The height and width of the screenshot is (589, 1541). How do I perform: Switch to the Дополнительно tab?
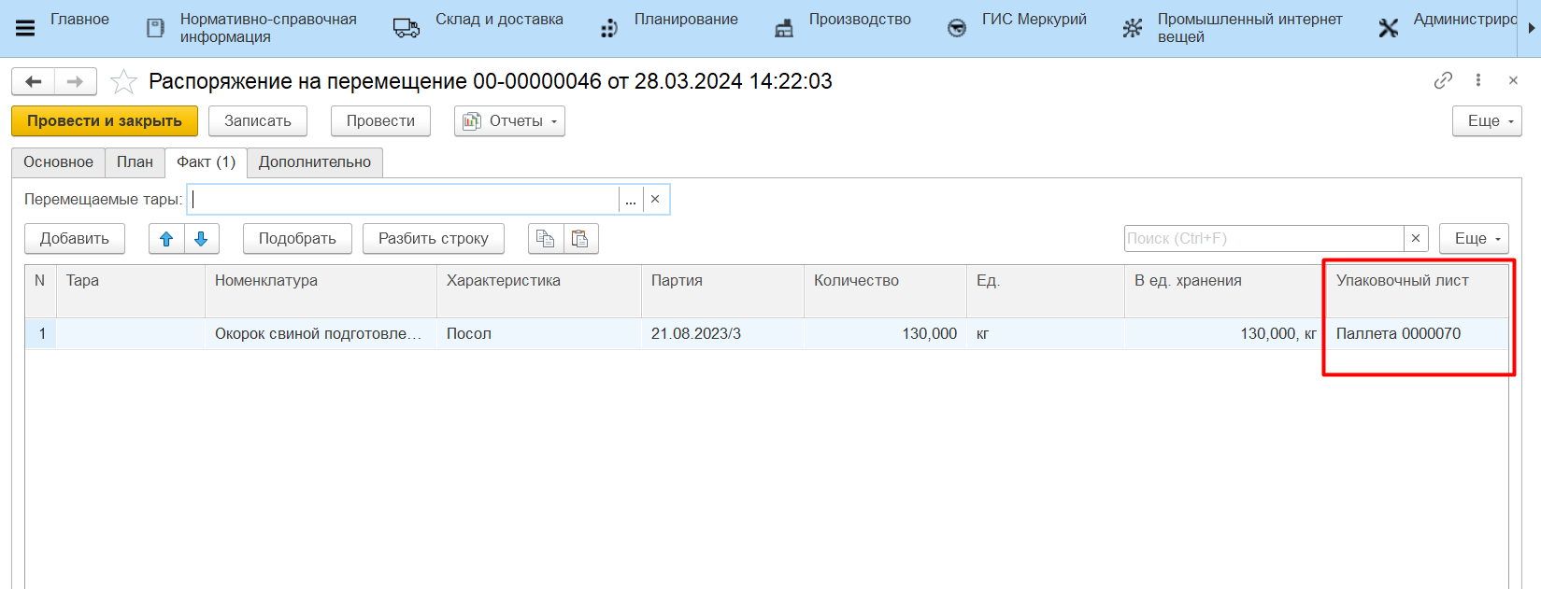[x=315, y=162]
